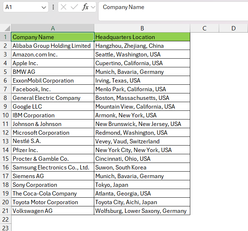The width and height of the screenshot is (248, 231).
Task: Select row 16 header
Action: [5, 167]
